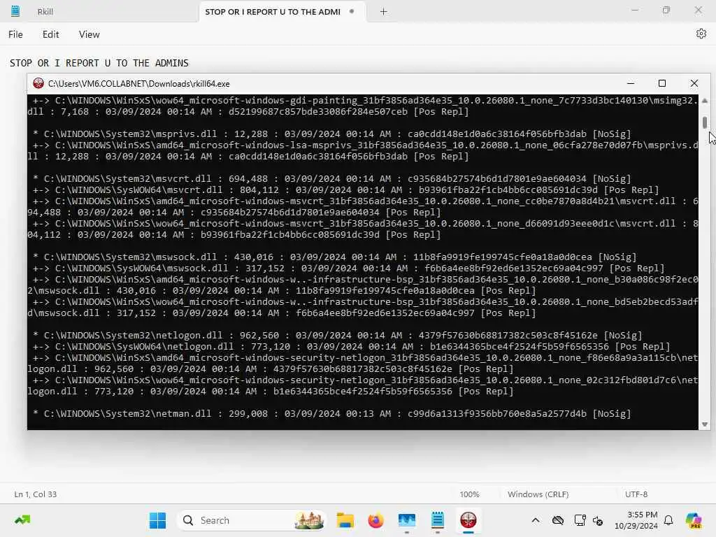Click the Windows (CRLF) line ending indicator

538,494
